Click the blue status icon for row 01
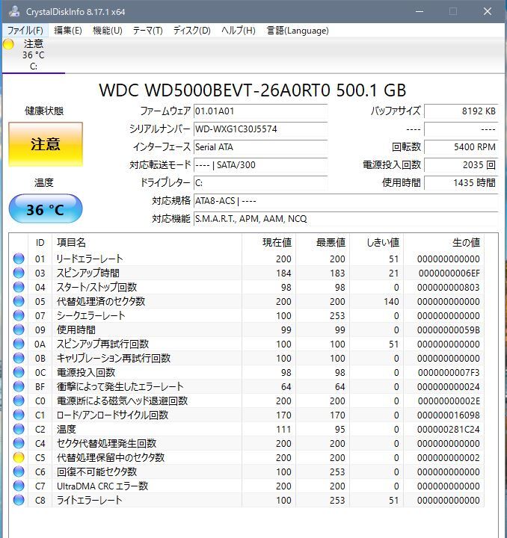507x538 pixels. click(19, 259)
